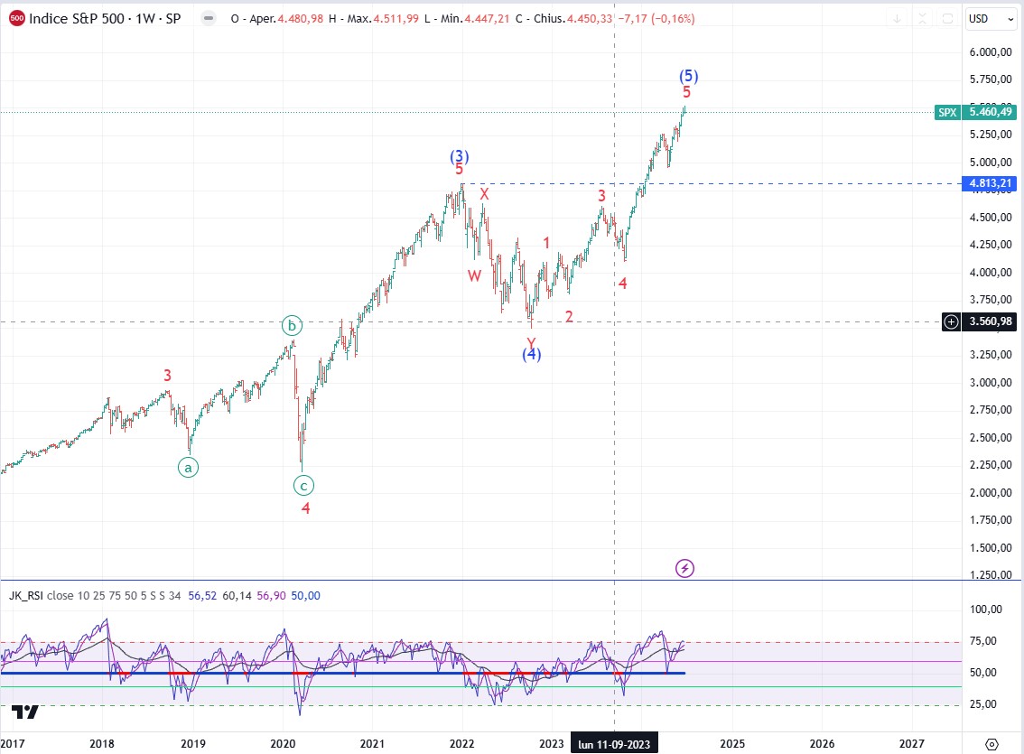
Task: Select the red W wave label
Action: click(x=474, y=275)
